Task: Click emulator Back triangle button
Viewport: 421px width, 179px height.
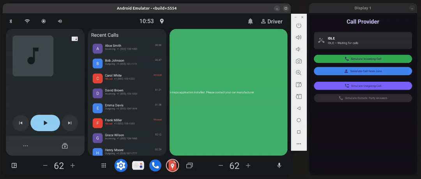Action: pos(299,109)
